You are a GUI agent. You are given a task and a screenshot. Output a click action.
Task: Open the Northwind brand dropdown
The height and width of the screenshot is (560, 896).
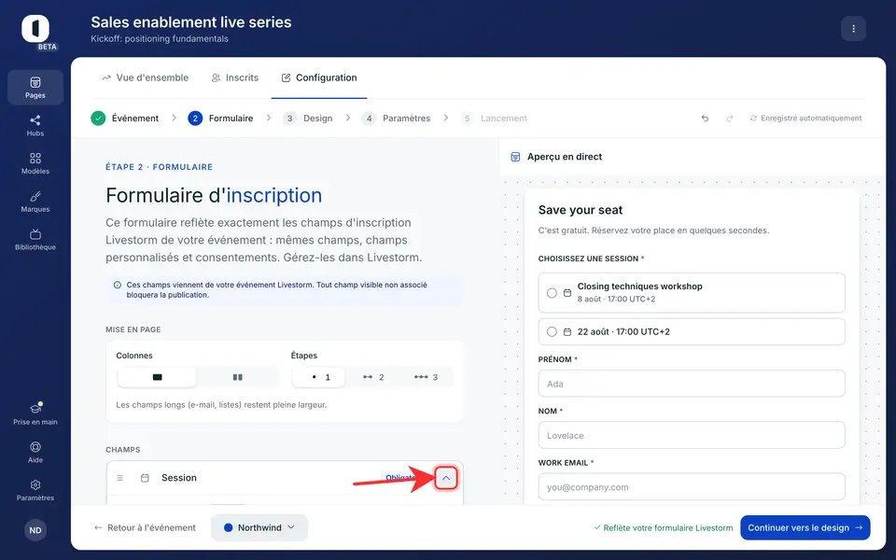pos(259,527)
